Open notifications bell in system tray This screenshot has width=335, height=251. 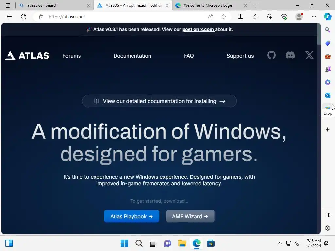(x=326, y=243)
